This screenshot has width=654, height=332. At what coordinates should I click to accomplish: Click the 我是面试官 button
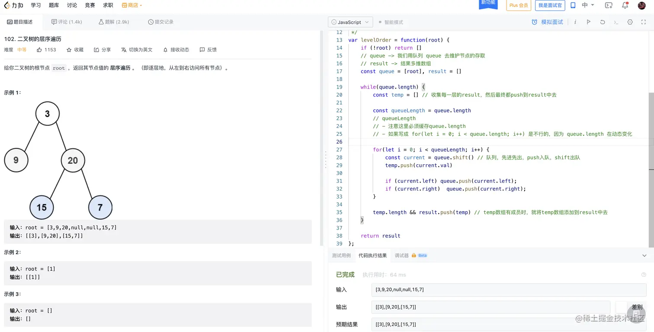coord(550,5)
